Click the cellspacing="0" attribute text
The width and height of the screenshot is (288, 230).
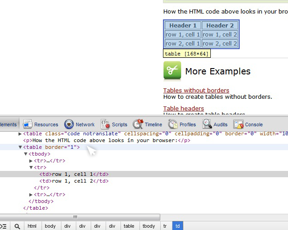coord(148,133)
